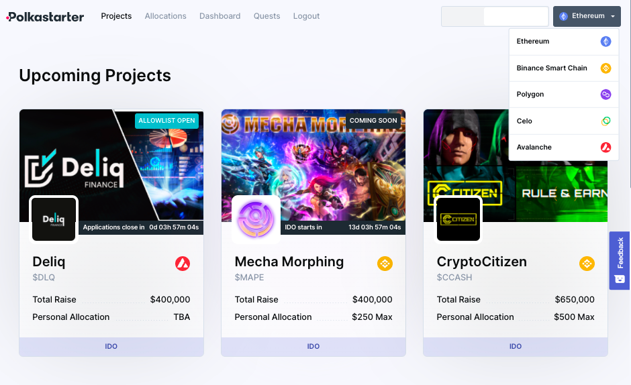Pick Avalanche from network list
Viewport: 631px width, 385px height.
pos(564,148)
